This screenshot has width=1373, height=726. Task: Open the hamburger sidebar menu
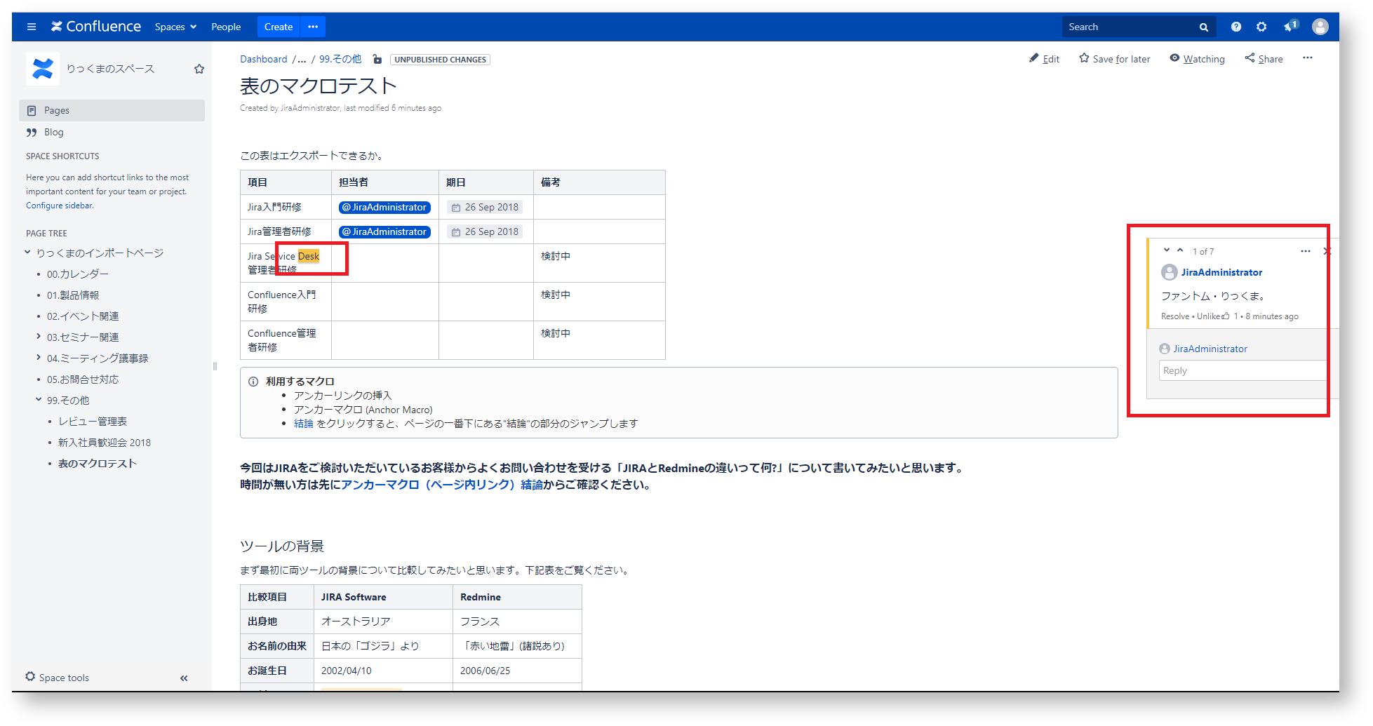point(32,27)
